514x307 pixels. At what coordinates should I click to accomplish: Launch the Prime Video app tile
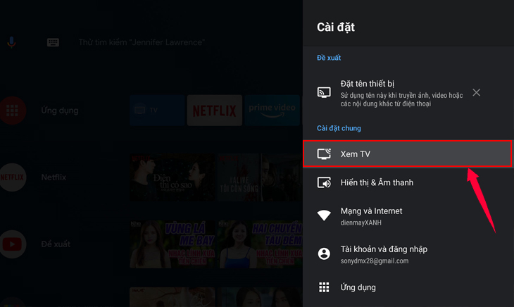point(272,111)
